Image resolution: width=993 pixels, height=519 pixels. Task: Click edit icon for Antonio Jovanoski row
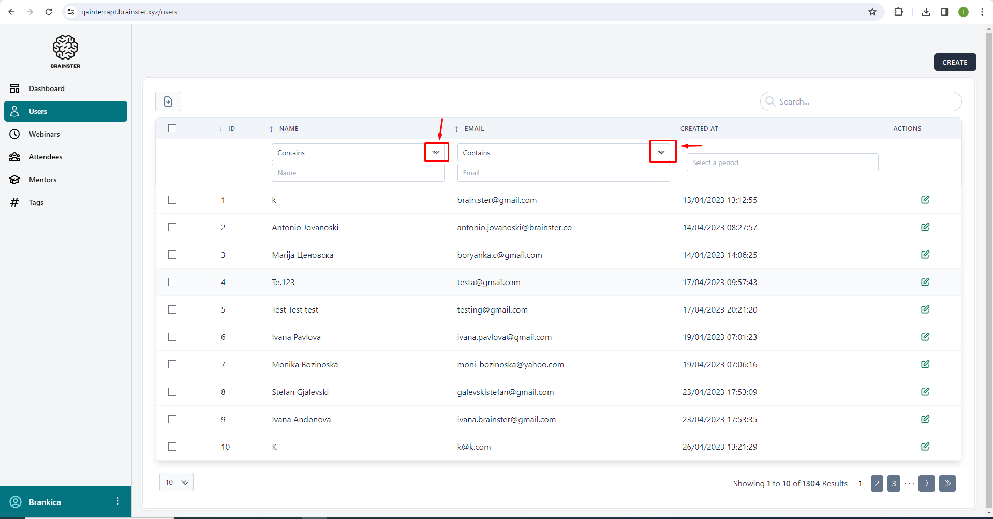click(x=925, y=227)
